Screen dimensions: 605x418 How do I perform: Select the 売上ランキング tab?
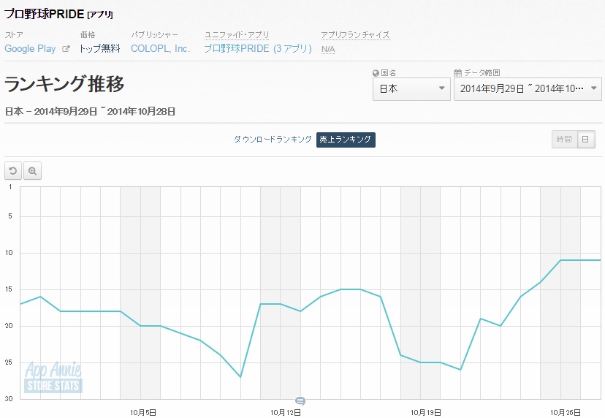[x=346, y=140]
